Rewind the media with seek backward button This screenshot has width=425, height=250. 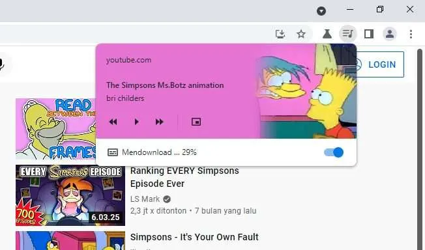click(113, 122)
